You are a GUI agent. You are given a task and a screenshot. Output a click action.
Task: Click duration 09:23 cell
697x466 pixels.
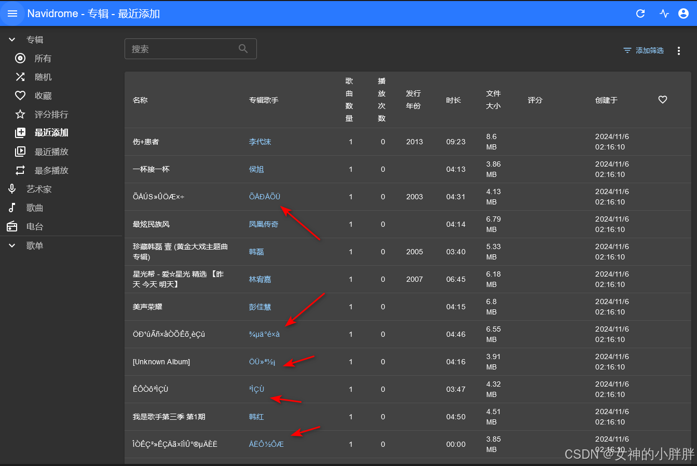click(x=456, y=142)
